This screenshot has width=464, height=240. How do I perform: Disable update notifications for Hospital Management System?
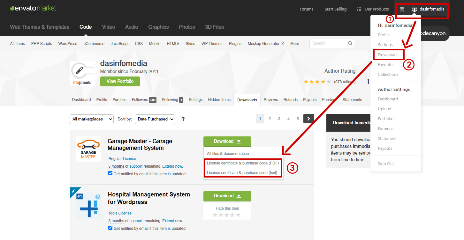click(x=110, y=228)
